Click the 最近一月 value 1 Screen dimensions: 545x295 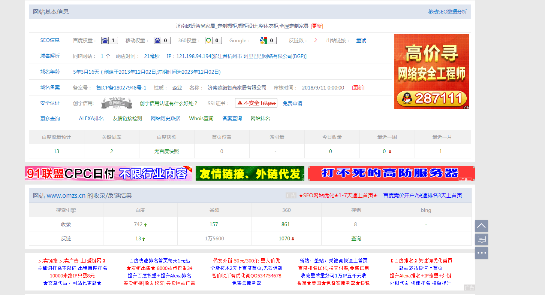[441, 151]
